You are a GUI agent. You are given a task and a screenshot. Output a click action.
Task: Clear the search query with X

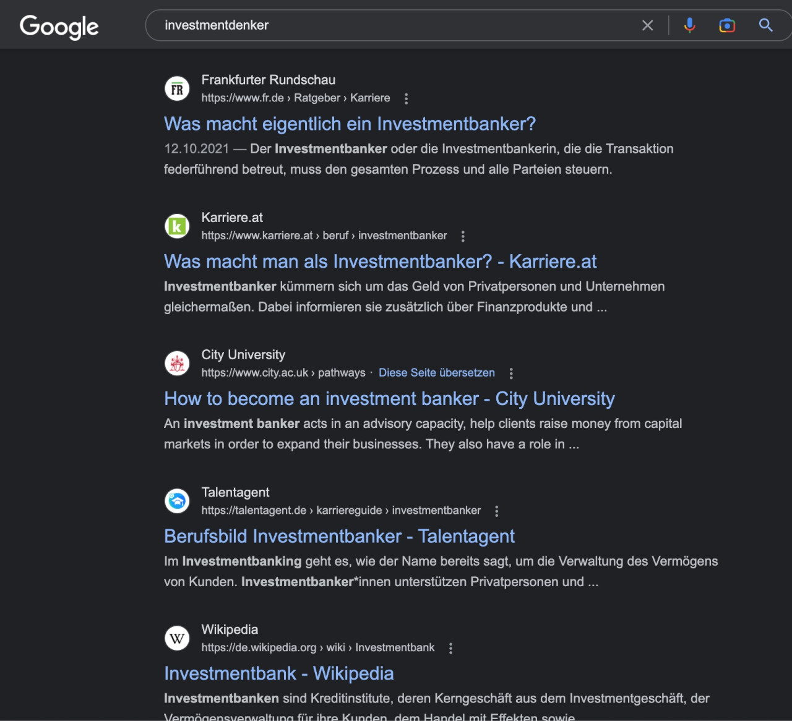(x=647, y=25)
